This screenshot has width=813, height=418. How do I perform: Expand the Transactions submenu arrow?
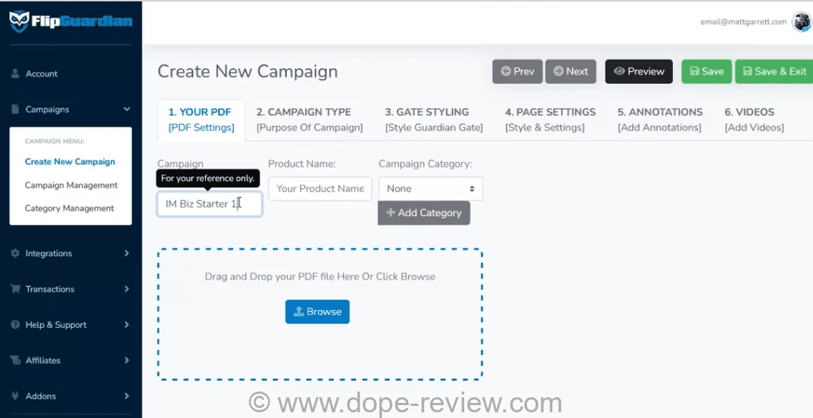[x=127, y=289]
